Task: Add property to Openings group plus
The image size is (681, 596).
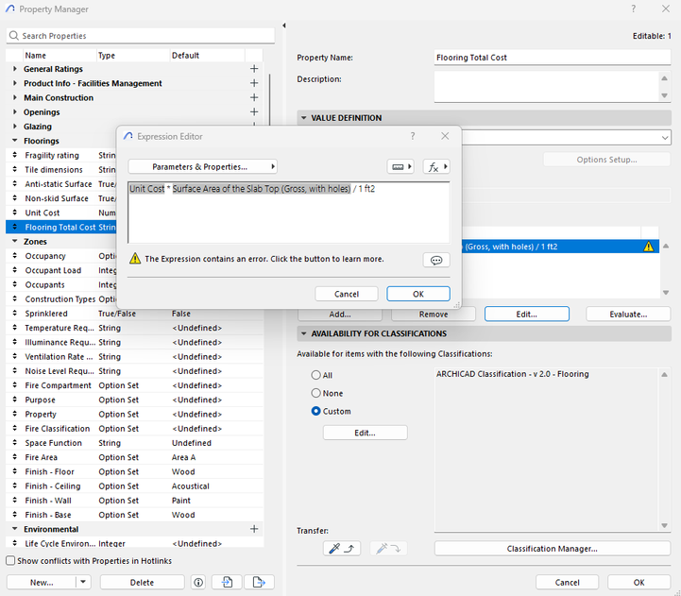Action: coord(254,111)
